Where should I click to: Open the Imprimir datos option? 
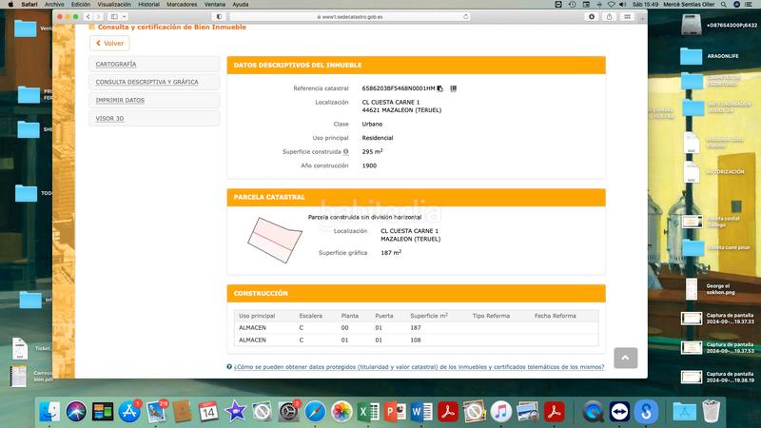coord(154,100)
